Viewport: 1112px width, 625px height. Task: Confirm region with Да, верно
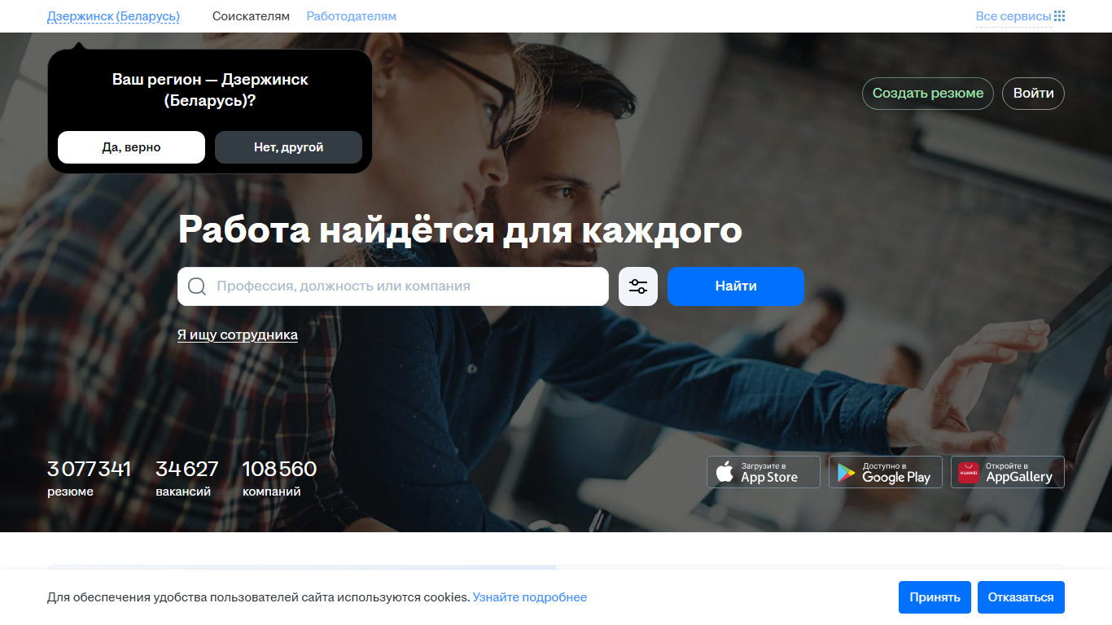pos(131,147)
